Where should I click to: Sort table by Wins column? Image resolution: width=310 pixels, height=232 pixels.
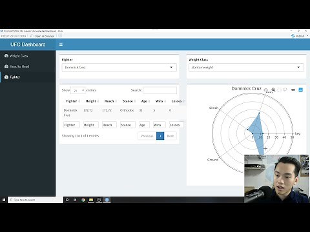pyautogui.click(x=160, y=101)
